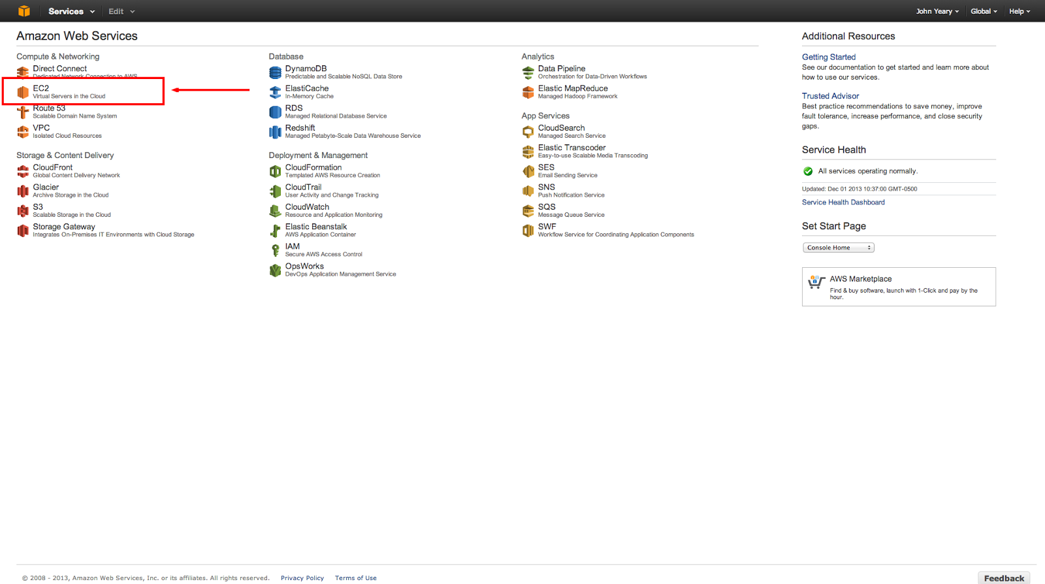Open the CloudFront text link
Screen dimensions: 1045x584
click(53, 167)
